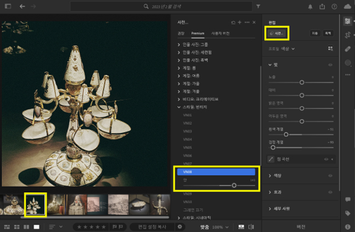
Task: Select the highlighted VN08 preset
Action: pos(216,172)
